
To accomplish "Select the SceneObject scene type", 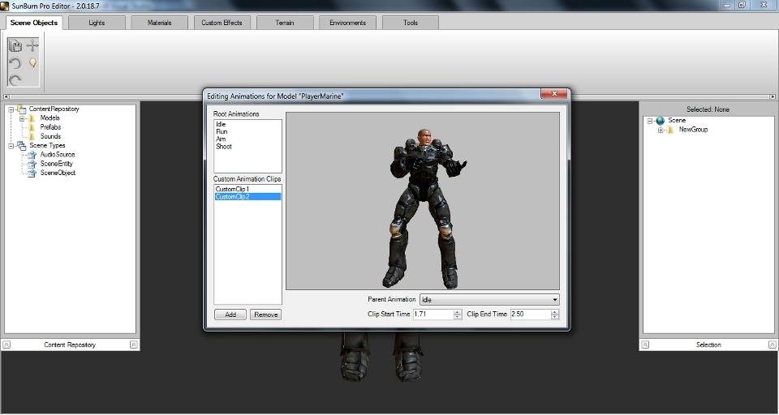I will click(x=58, y=173).
